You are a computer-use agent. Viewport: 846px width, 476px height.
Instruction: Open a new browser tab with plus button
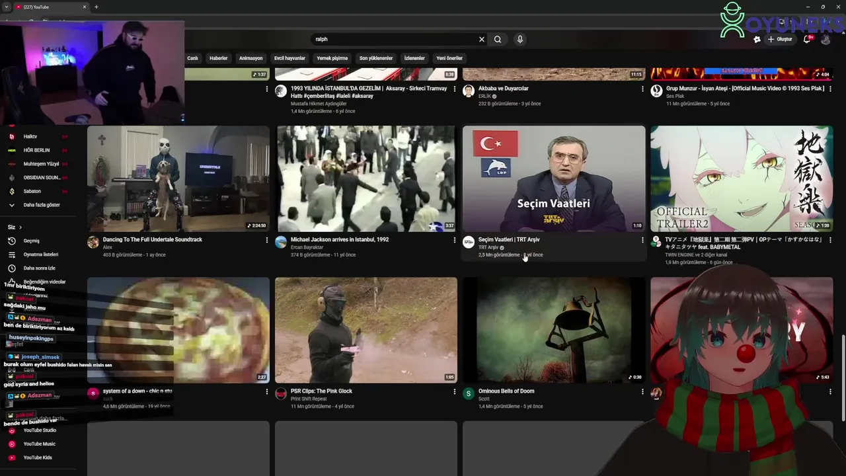[96, 7]
